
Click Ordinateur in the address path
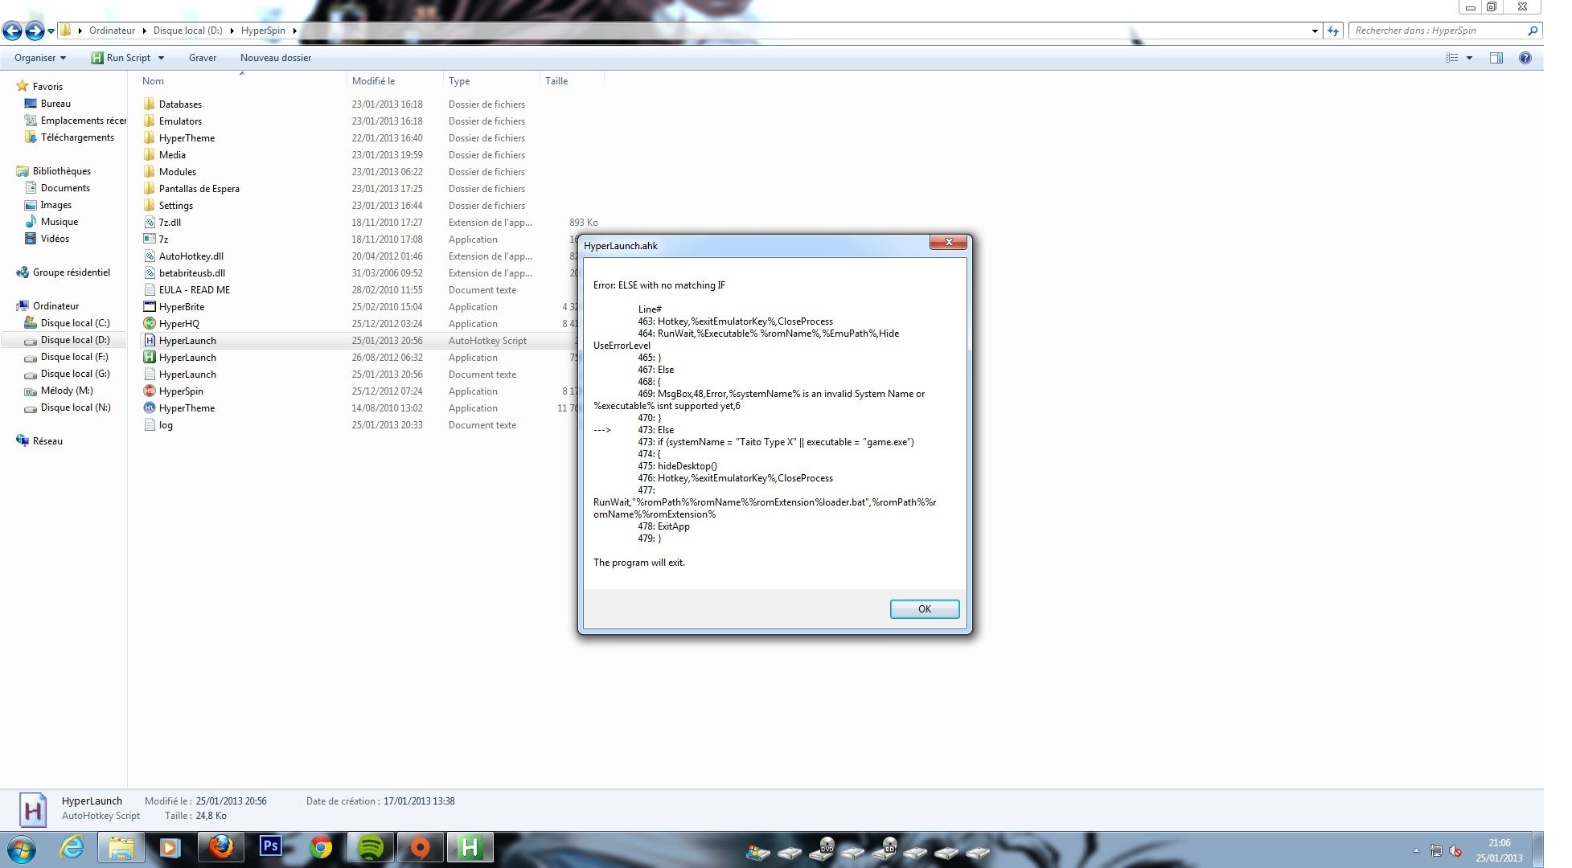[112, 31]
